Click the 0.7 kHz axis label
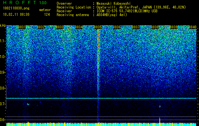This screenshot has height=126, width=199. [3, 104]
